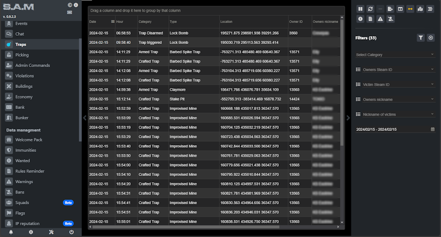Click the date range input field
This screenshot has height=237, width=441.
click(392, 129)
